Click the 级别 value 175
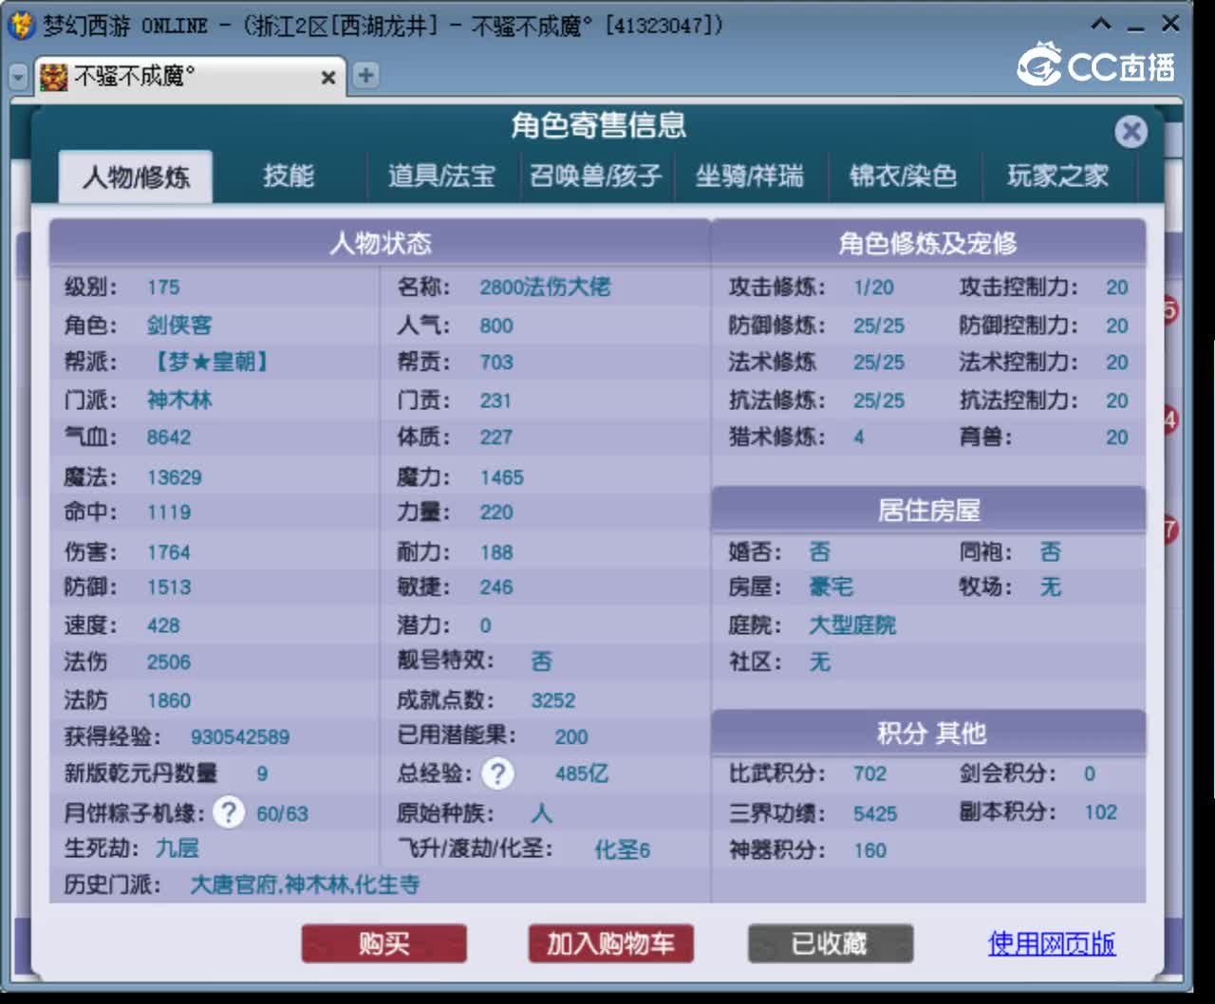This screenshot has height=1004, width=1215. click(x=163, y=287)
